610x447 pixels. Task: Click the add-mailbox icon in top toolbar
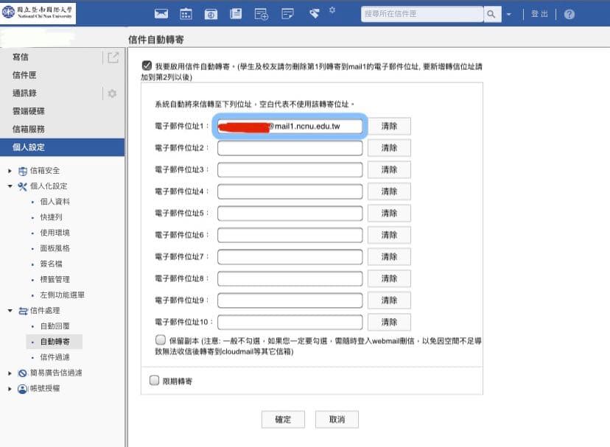261,15
